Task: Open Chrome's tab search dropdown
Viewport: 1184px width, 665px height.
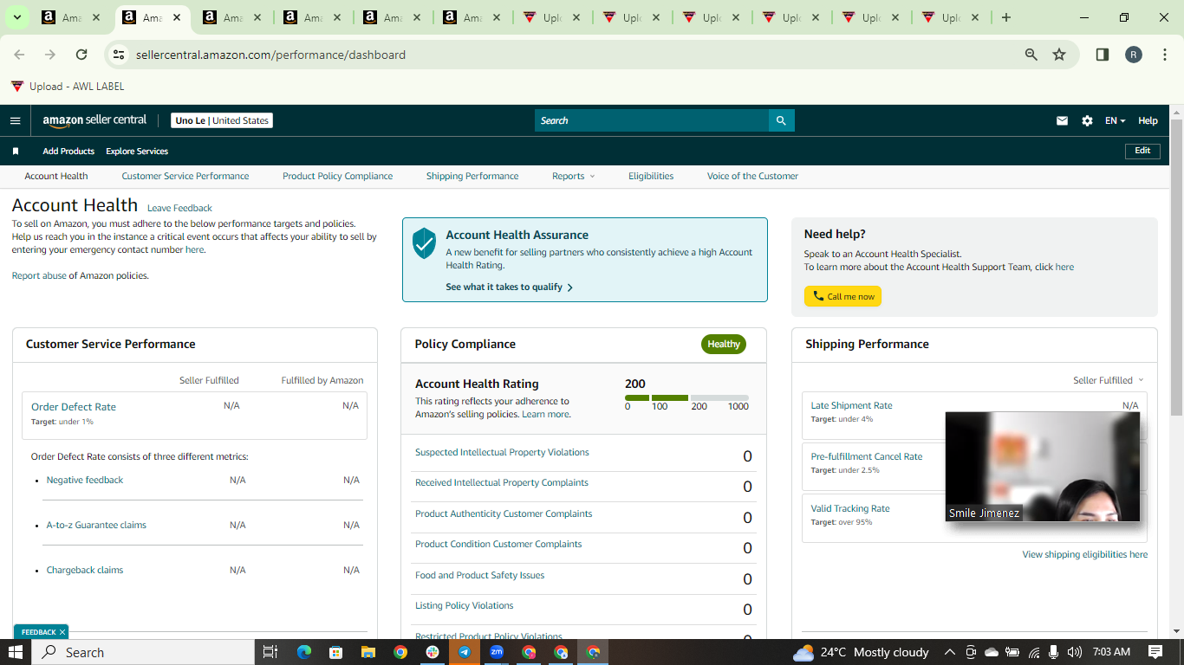Action: click(x=16, y=17)
